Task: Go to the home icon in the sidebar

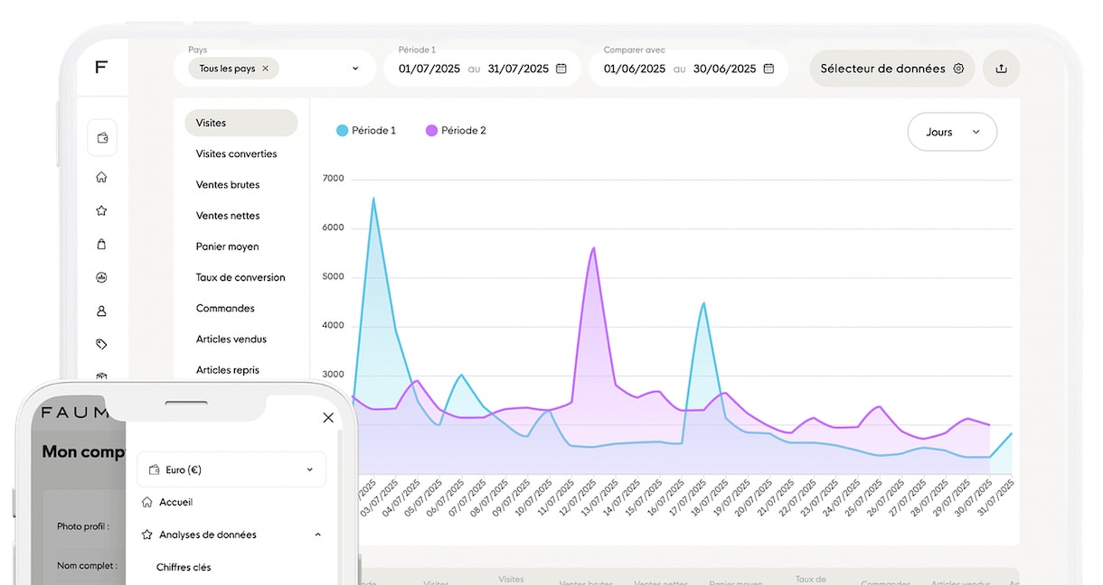Action: (x=101, y=178)
